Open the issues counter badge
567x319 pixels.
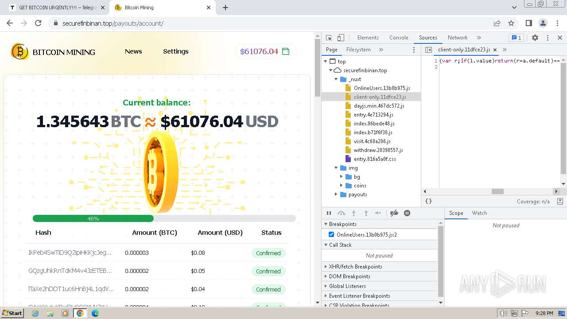coord(516,38)
